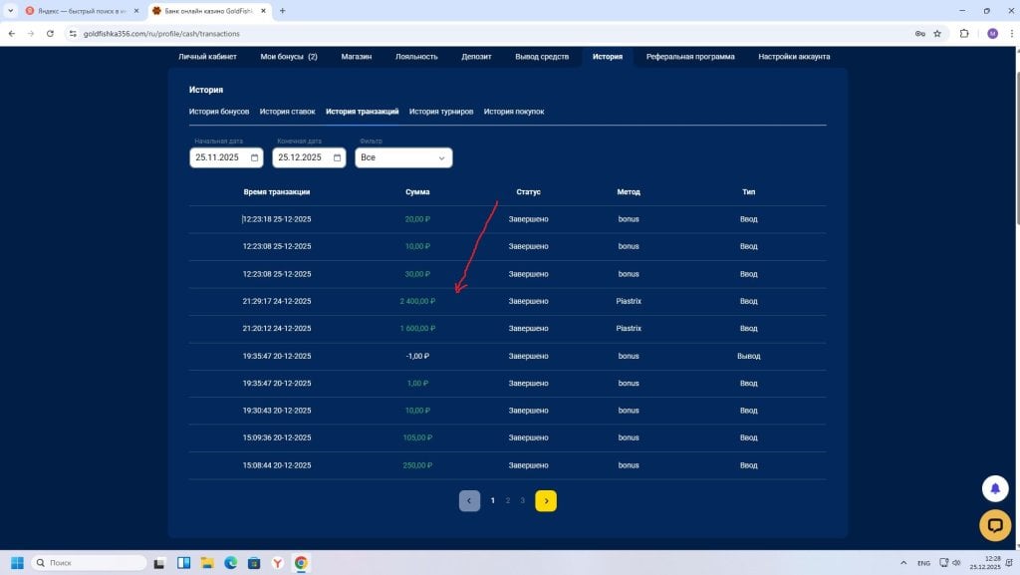Click the start date field 25.11.2025
This screenshot has width=1020, height=575.
[x=226, y=157]
